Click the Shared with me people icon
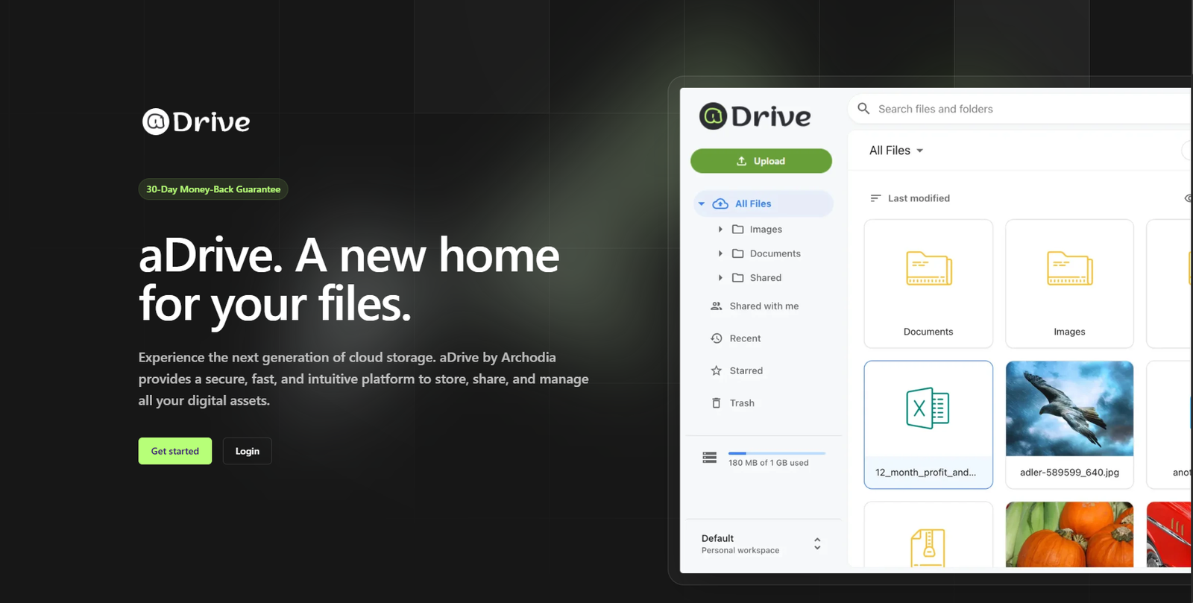The width and height of the screenshot is (1193, 603). click(716, 306)
